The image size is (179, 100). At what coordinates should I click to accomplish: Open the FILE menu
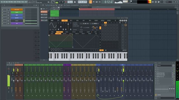click(x=2, y=2)
